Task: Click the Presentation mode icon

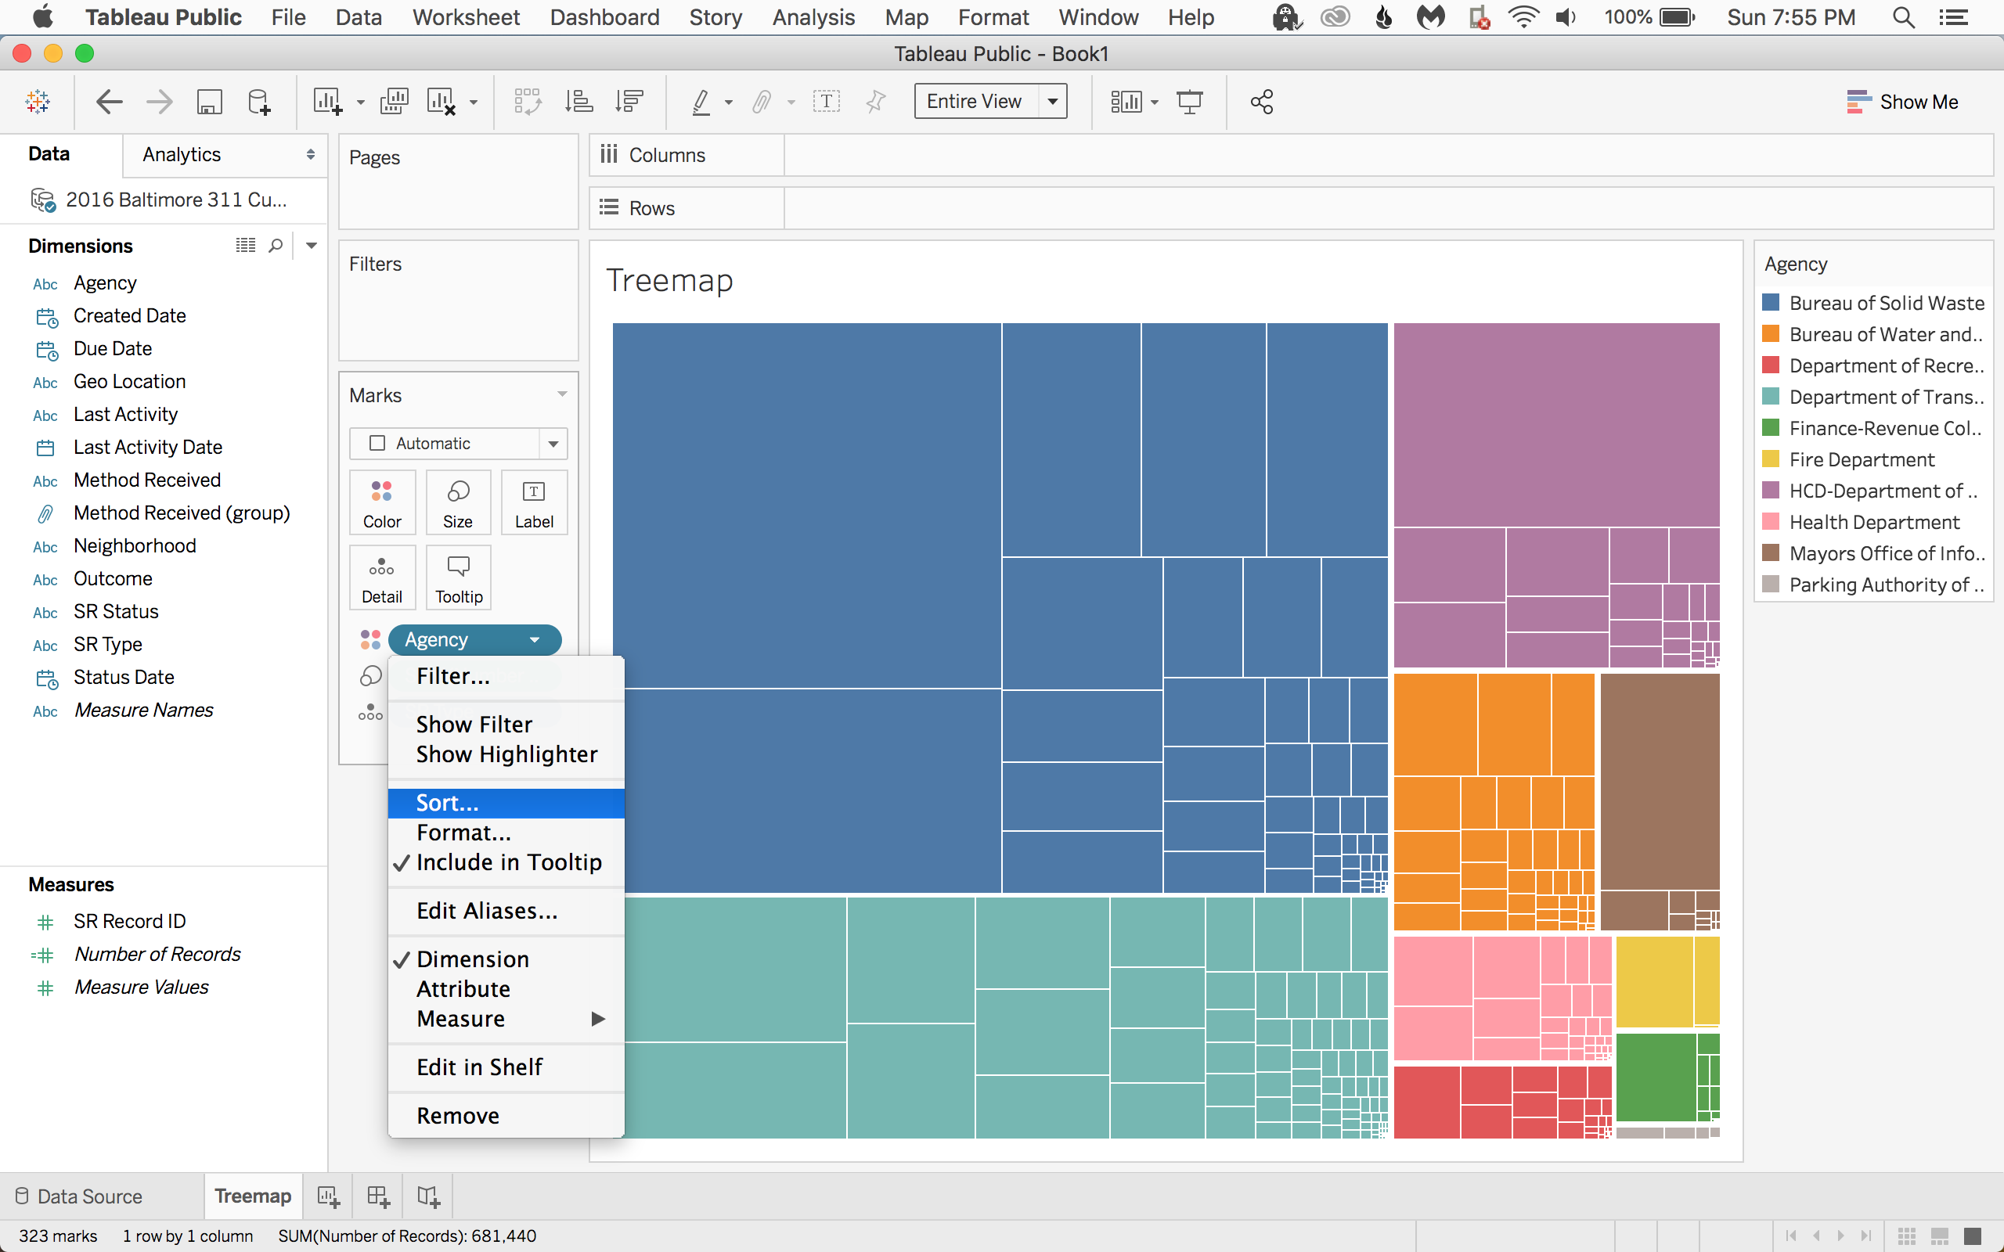Action: [x=1190, y=102]
